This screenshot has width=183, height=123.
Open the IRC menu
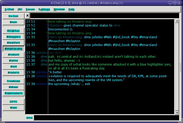click(x=20, y=9)
